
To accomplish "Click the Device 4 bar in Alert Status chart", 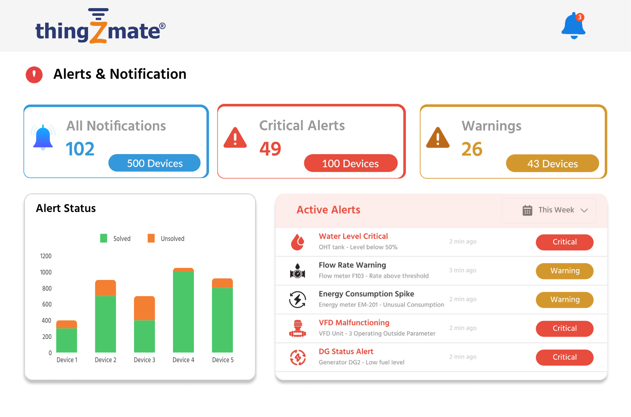I will 183,310.
